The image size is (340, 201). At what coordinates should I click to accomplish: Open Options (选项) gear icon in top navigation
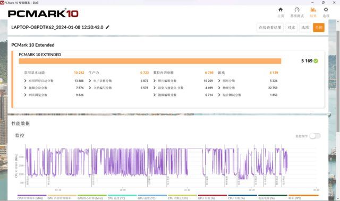pos(326,10)
